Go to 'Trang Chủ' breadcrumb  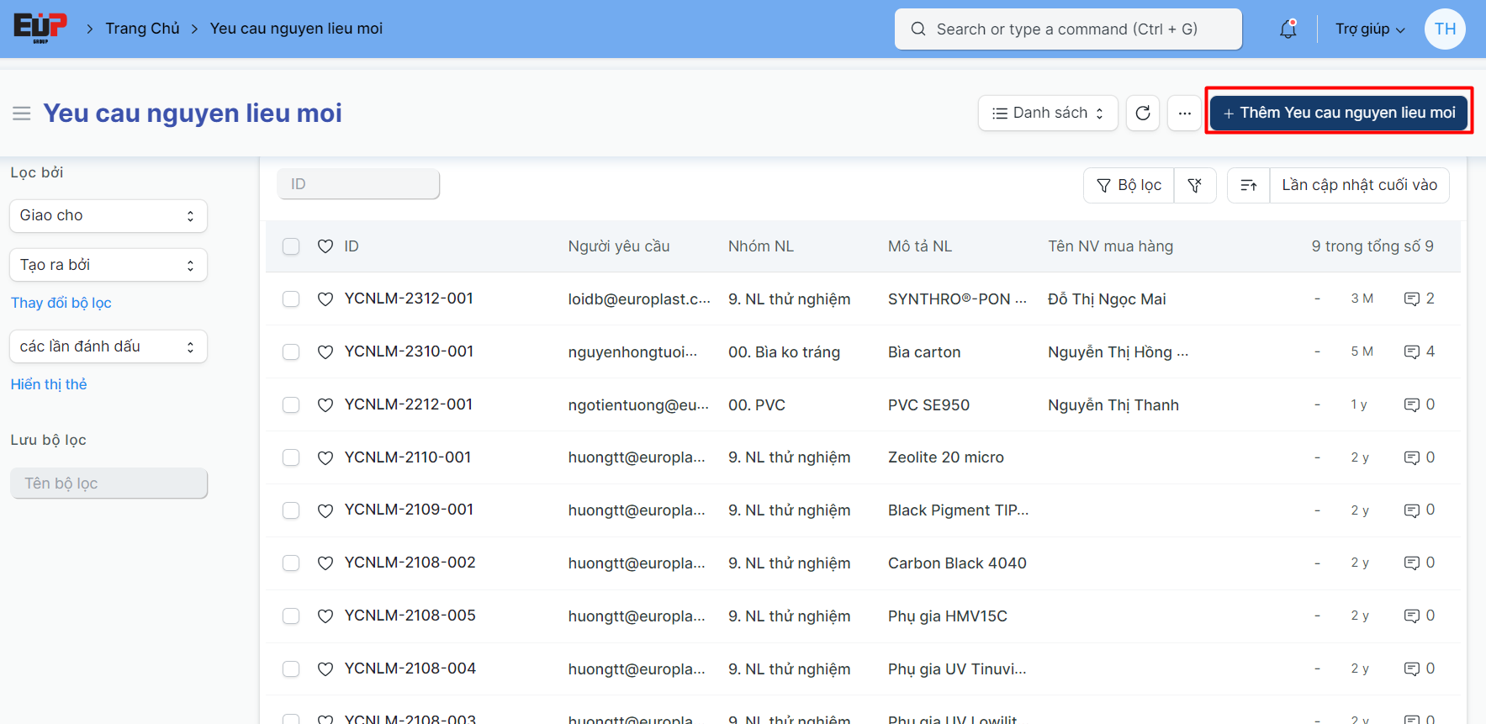tap(142, 29)
